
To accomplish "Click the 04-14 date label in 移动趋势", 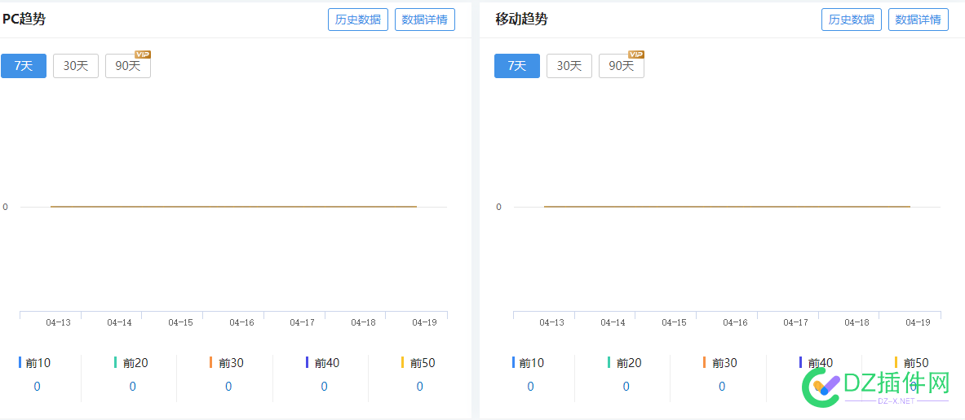I will (x=613, y=322).
